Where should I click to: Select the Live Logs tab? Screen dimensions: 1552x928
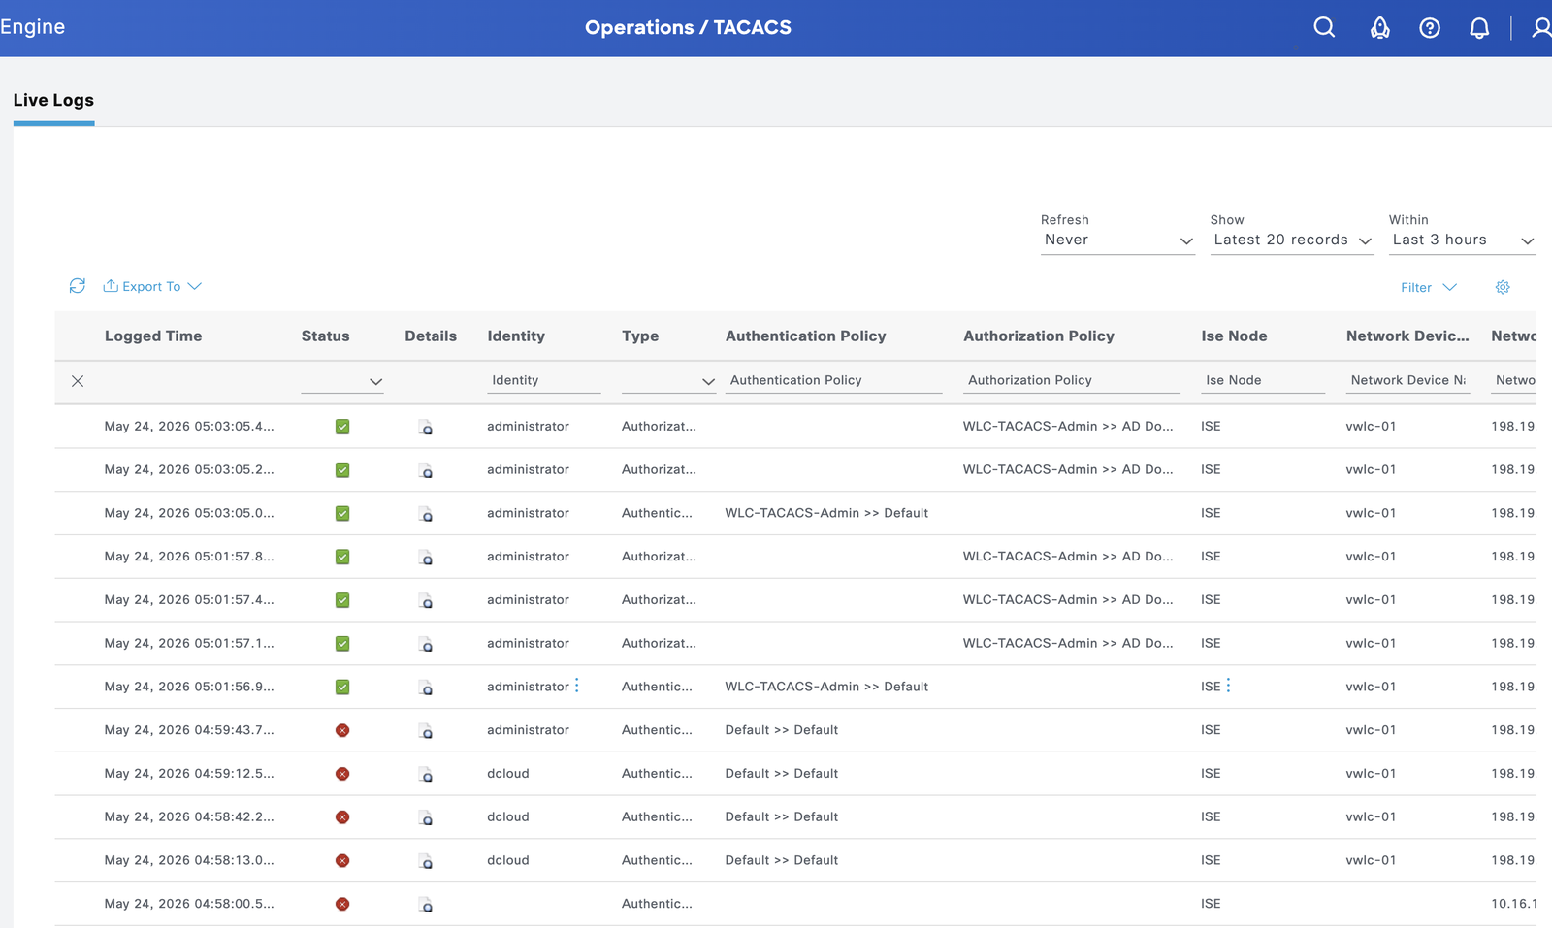(x=53, y=100)
